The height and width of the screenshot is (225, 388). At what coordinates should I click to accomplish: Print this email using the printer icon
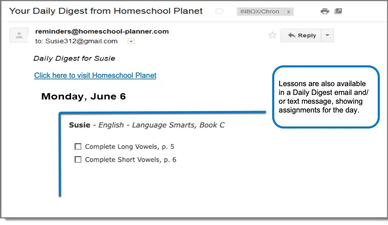(x=325, y=12)
